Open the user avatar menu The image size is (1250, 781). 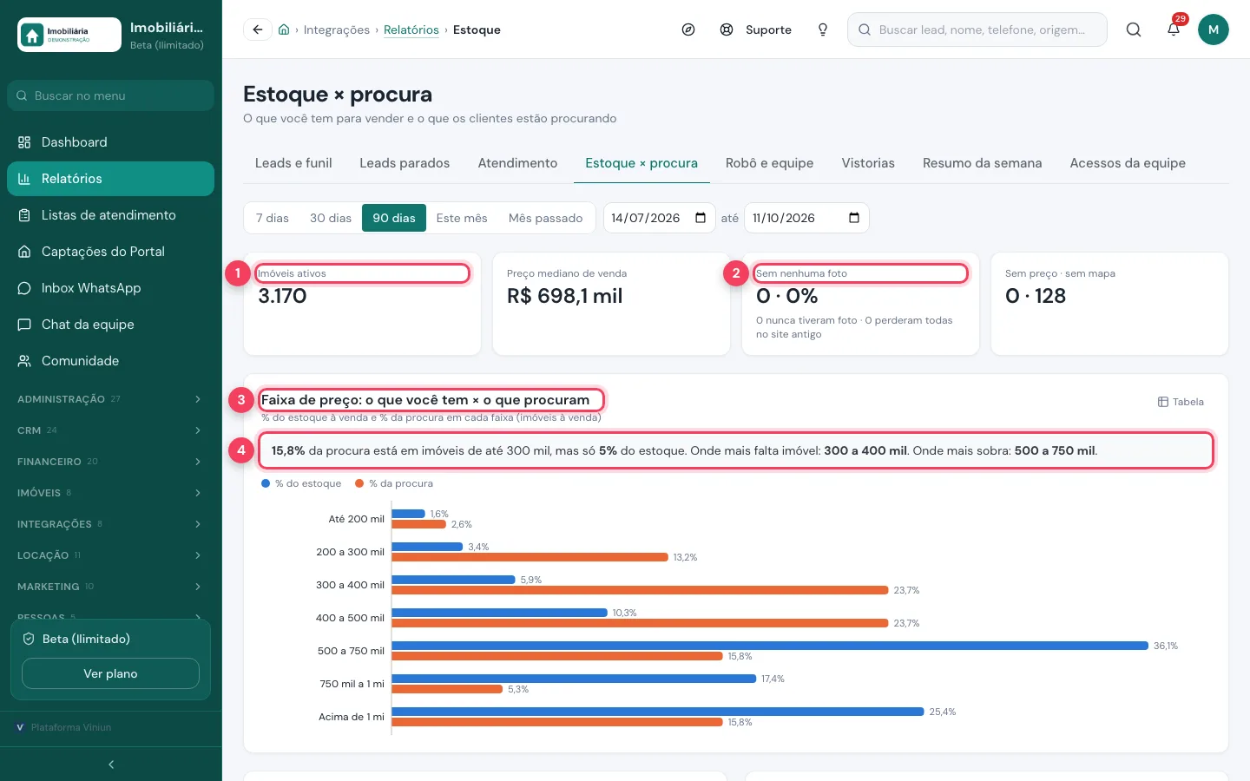(x=1214, y=30)
